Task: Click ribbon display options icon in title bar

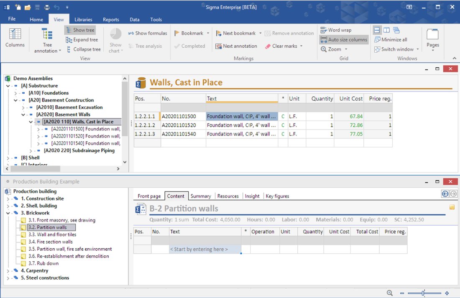Action: (x=409, y=7)
